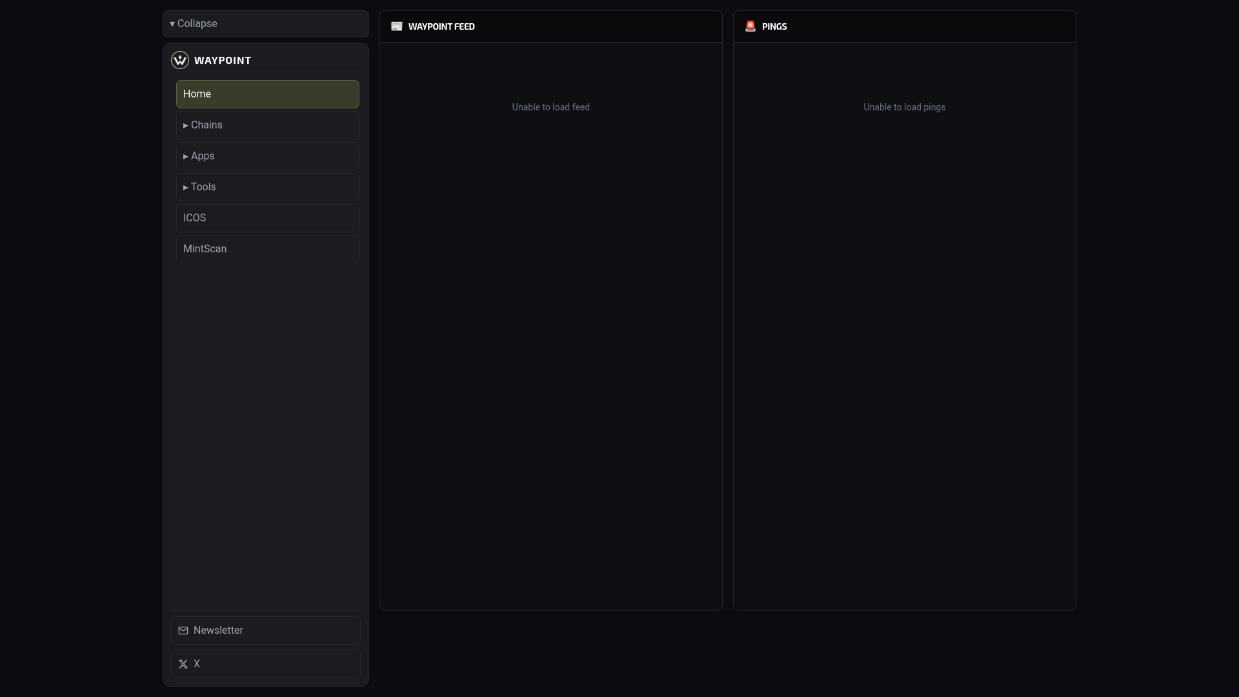Click the siren icon beside Pings
The height and width of the screenshot is (697, 1239).
[750, 26]
